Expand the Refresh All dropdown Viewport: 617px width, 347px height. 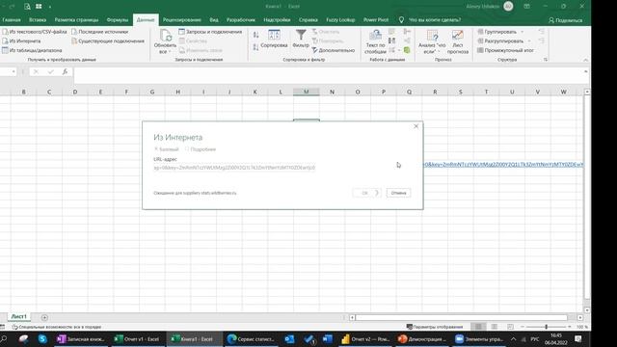tap(170, 52)
